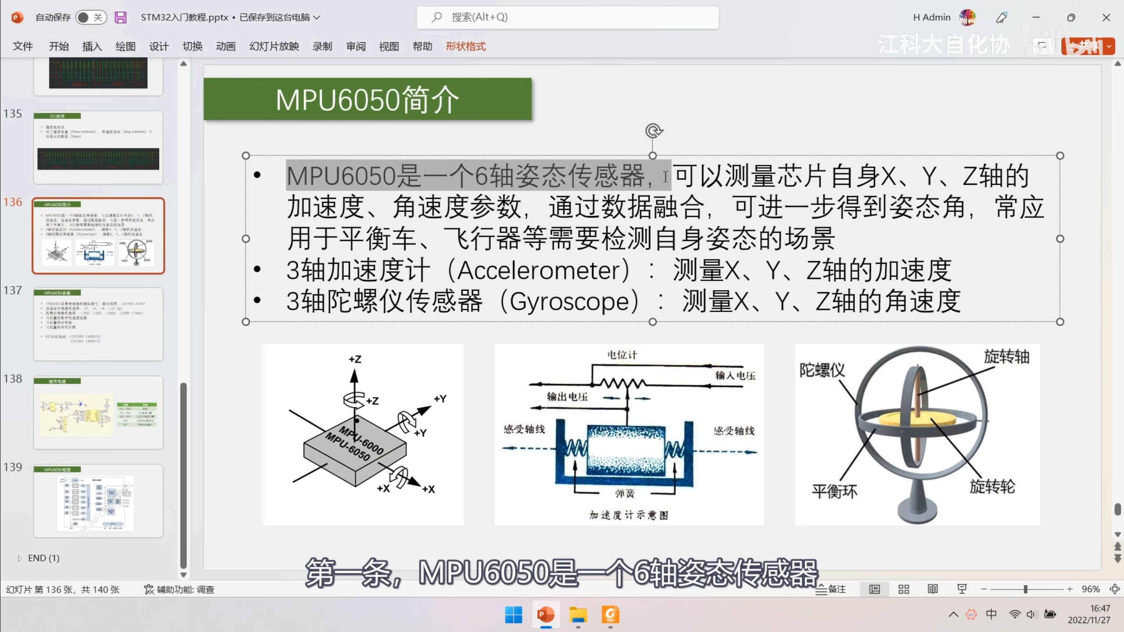1124x632 pixels.
Task: Show hidden system tray icons
Action: point(953,614)
